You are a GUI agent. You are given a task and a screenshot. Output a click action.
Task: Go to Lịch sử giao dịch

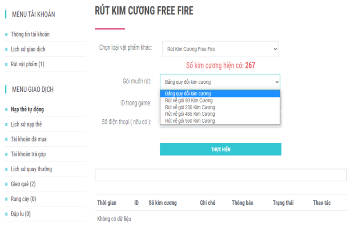click(28, 49)
